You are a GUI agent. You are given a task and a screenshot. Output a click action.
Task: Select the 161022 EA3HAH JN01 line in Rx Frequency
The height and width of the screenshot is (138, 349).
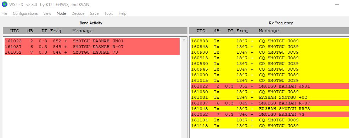pos(270,86)
